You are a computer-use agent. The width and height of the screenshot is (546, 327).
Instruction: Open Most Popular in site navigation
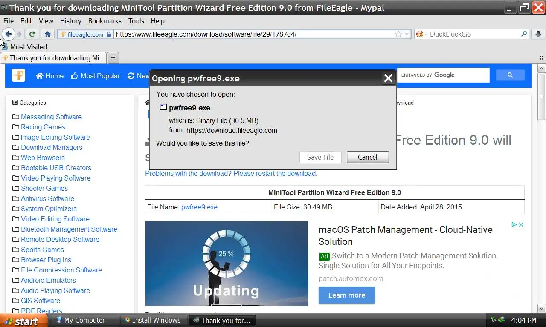click(96, 76)
